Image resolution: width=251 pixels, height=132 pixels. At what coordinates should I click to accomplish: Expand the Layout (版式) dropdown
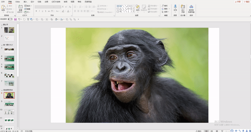coord(28,6)
